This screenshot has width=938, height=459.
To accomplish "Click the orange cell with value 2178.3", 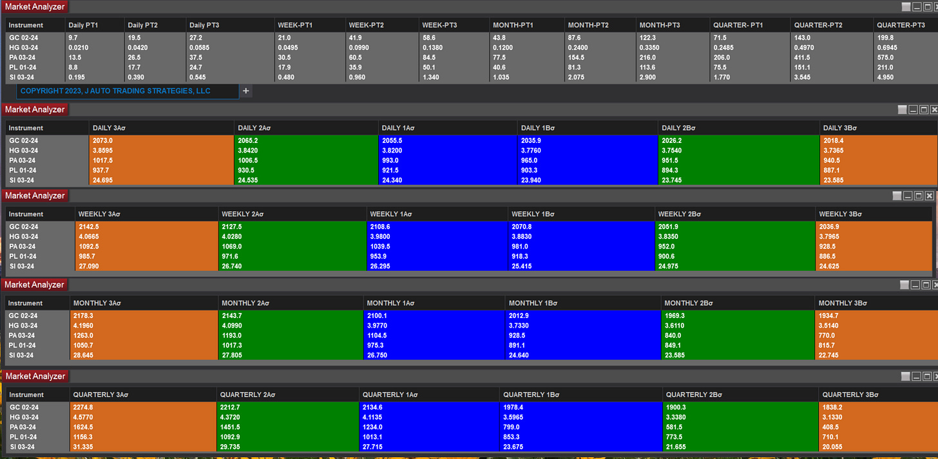I will pyautogui.click(x=144, y=315).
